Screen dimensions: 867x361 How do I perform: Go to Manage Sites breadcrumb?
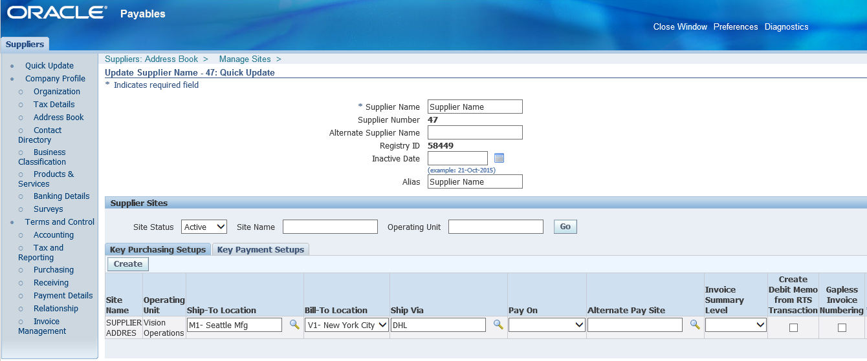pos(245,59)
